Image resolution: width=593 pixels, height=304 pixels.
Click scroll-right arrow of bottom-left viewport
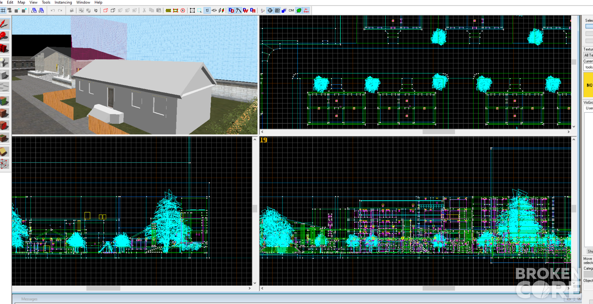(249, 288)
